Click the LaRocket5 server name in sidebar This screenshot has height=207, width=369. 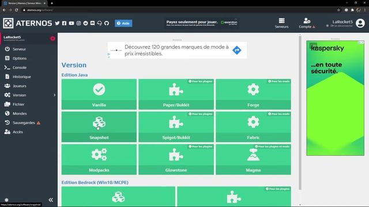[x=12, y=37]
